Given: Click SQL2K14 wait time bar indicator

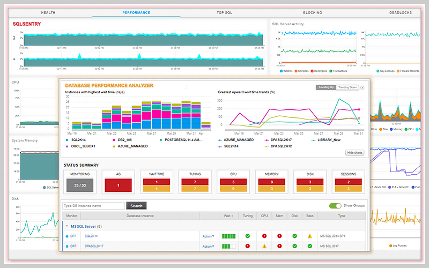Looking at the screenshot, I should click(x=228, y=236).
